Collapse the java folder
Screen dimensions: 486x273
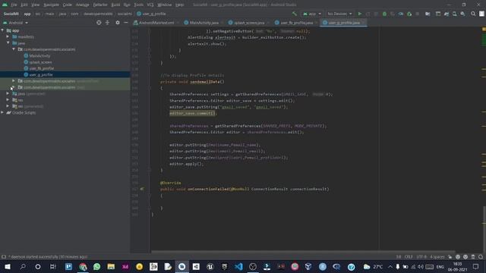(x=8, y=43)
